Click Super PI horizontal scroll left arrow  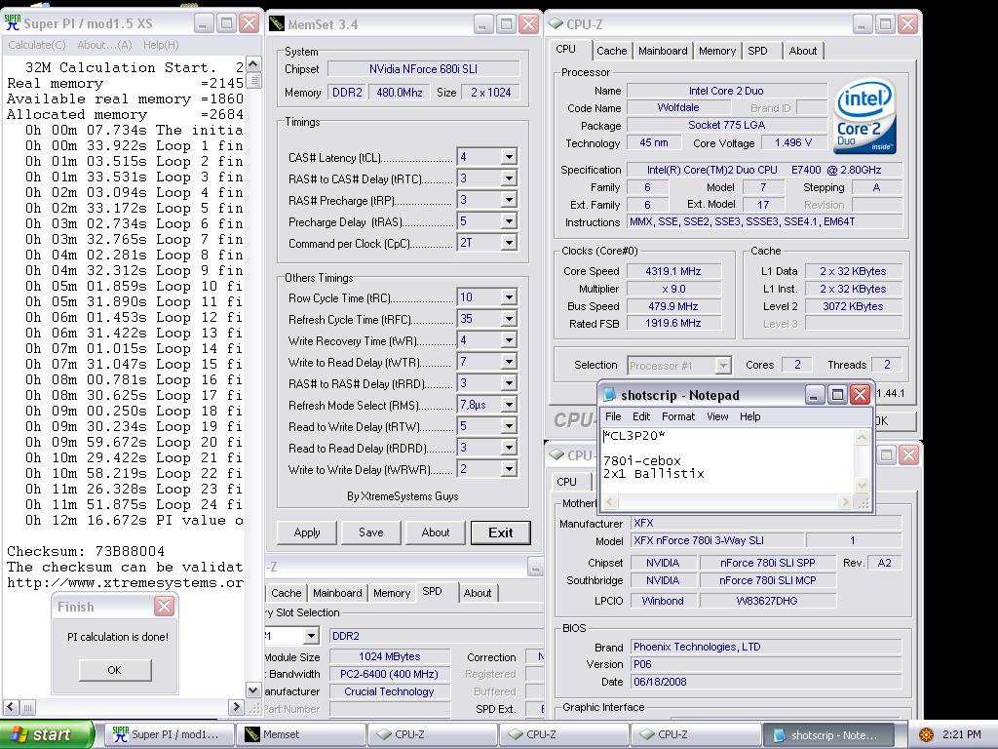(12, 707)
